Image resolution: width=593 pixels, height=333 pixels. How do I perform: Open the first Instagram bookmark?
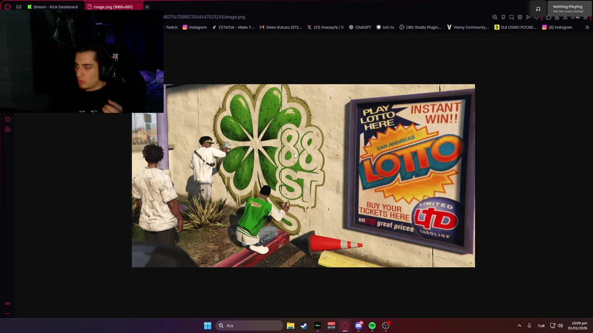195,27
